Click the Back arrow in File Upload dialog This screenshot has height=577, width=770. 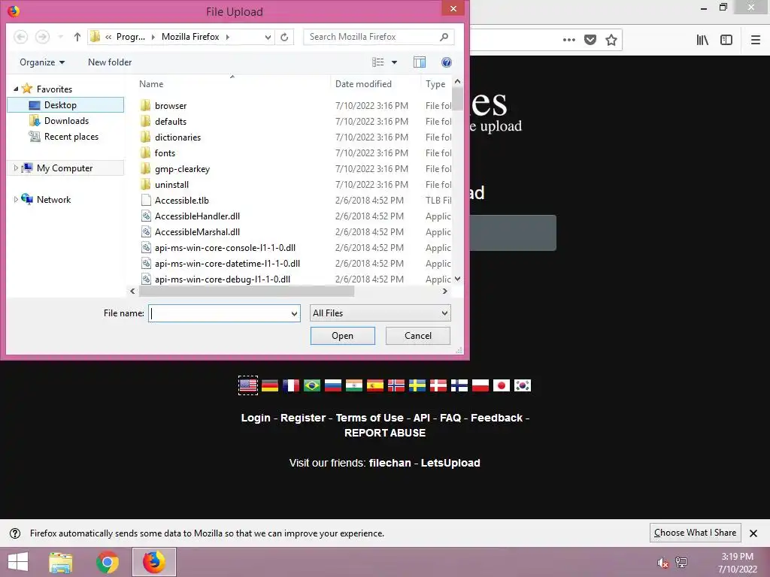click(x=20, y=37)
